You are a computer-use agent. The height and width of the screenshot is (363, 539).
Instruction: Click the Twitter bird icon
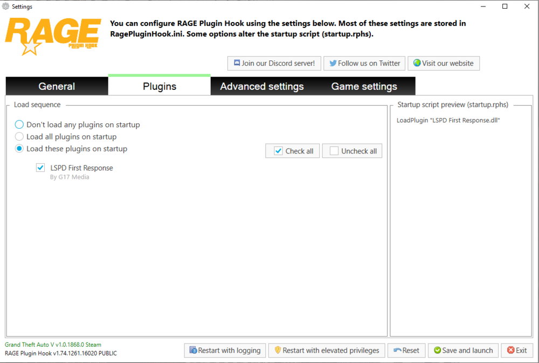coord(334,63)
